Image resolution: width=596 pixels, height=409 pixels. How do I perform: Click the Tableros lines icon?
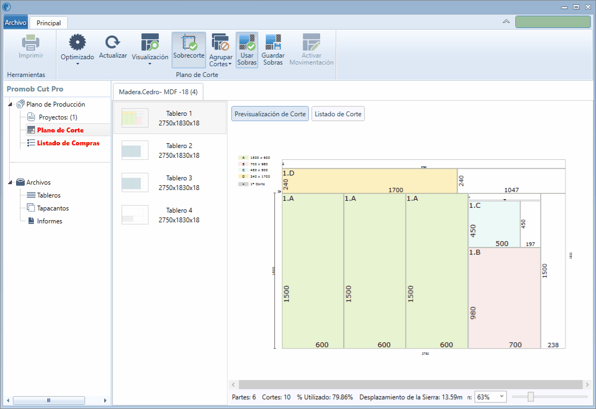tap(31, 195)
